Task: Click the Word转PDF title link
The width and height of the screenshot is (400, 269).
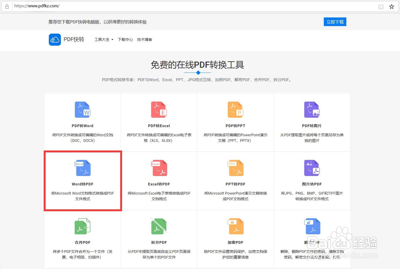Action: click(x=83, y=184)
